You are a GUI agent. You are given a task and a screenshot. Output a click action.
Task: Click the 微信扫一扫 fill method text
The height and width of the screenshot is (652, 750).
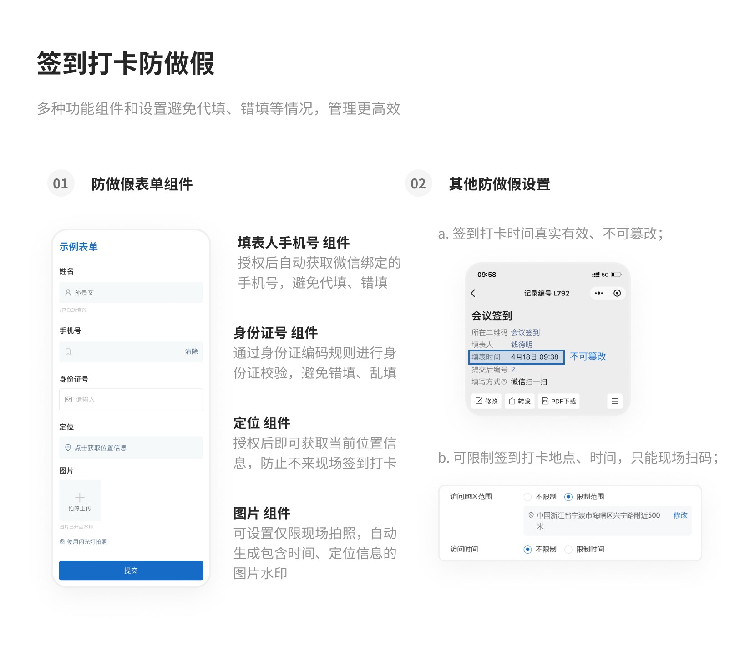529,382
